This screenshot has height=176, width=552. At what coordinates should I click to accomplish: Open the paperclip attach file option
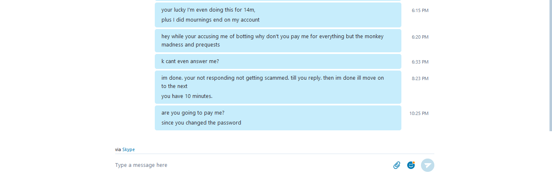point(397,165)
